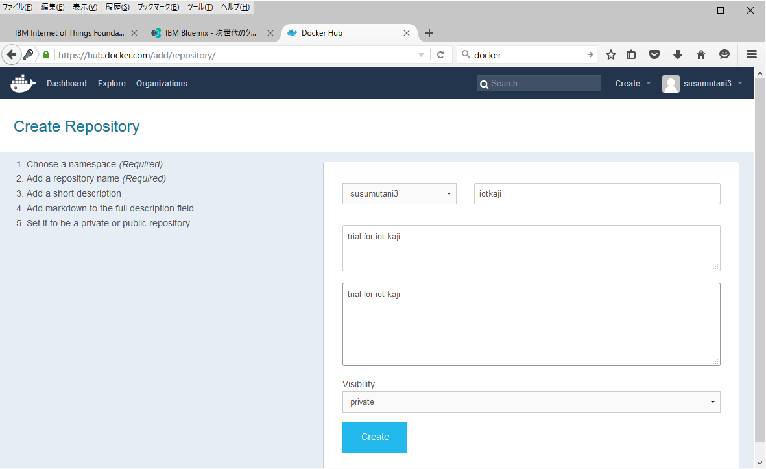Open a new tab with plus icon
766x469 pixels.
pyautogui.click(x=429, y=33)
